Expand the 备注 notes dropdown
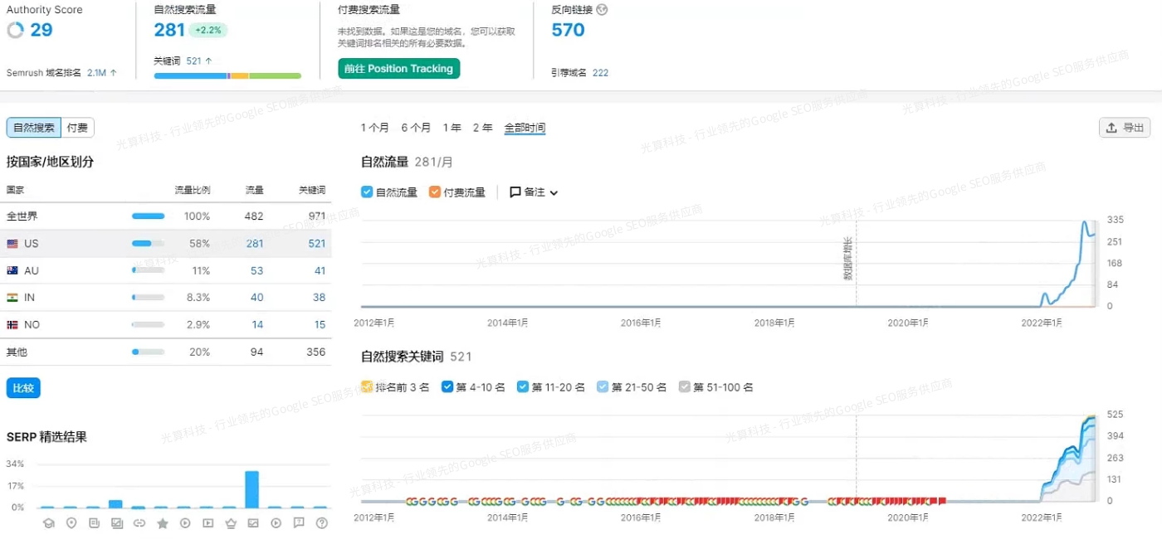Image resolution: width=1162 pixels, height=539 pixels. tap(534, 192)
